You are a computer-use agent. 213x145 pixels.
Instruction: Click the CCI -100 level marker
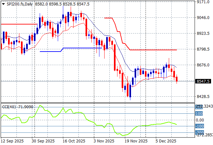[x=199, y=126]
